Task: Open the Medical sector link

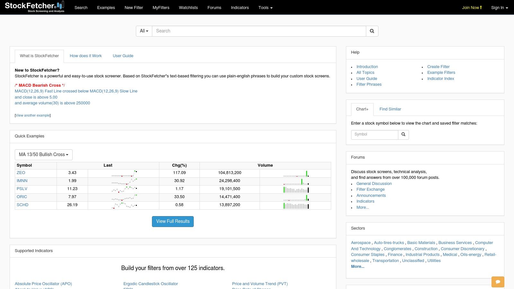Action: click(450, 255)
